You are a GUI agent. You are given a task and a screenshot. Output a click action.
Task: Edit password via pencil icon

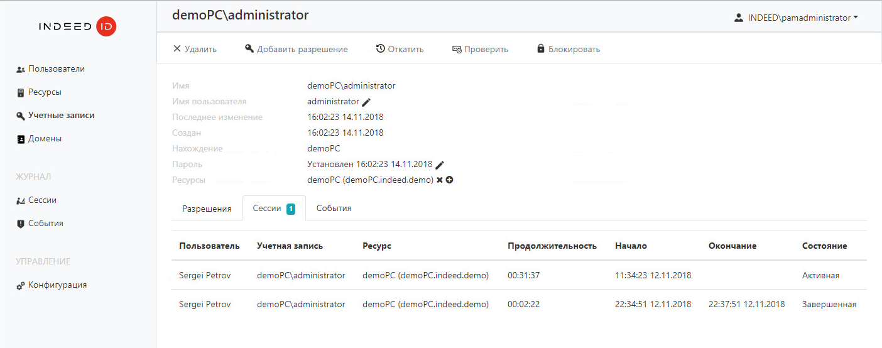[x=440, y=165]
